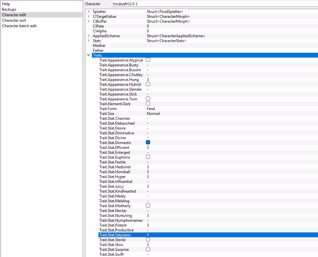Enable the Trait.Appearance.Hybrid checkbox
The height and width of the screenshot is (257, 318).
click(148, 84)
